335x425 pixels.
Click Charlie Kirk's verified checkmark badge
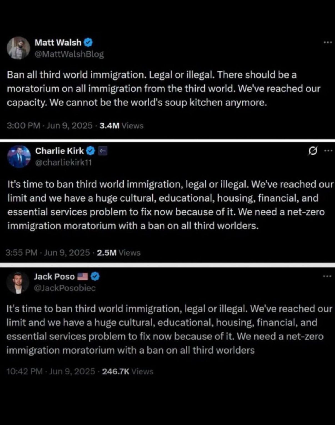[91, 151]
